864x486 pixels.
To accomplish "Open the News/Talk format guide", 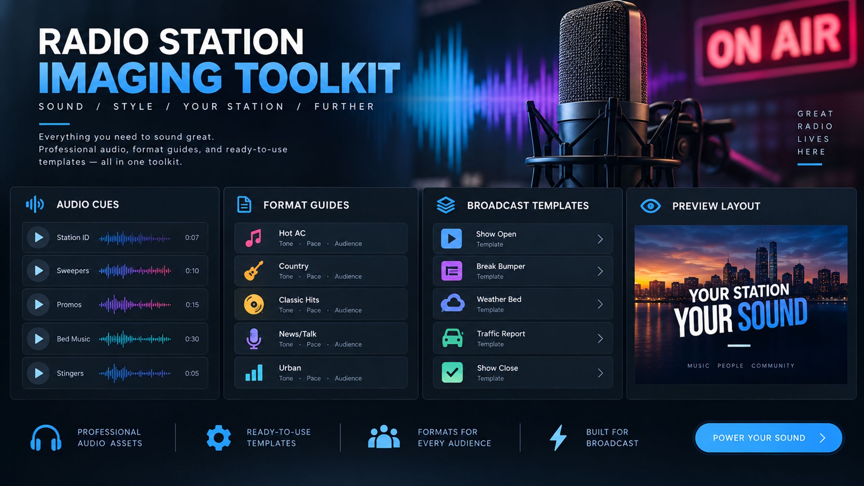I will (321, 339).
